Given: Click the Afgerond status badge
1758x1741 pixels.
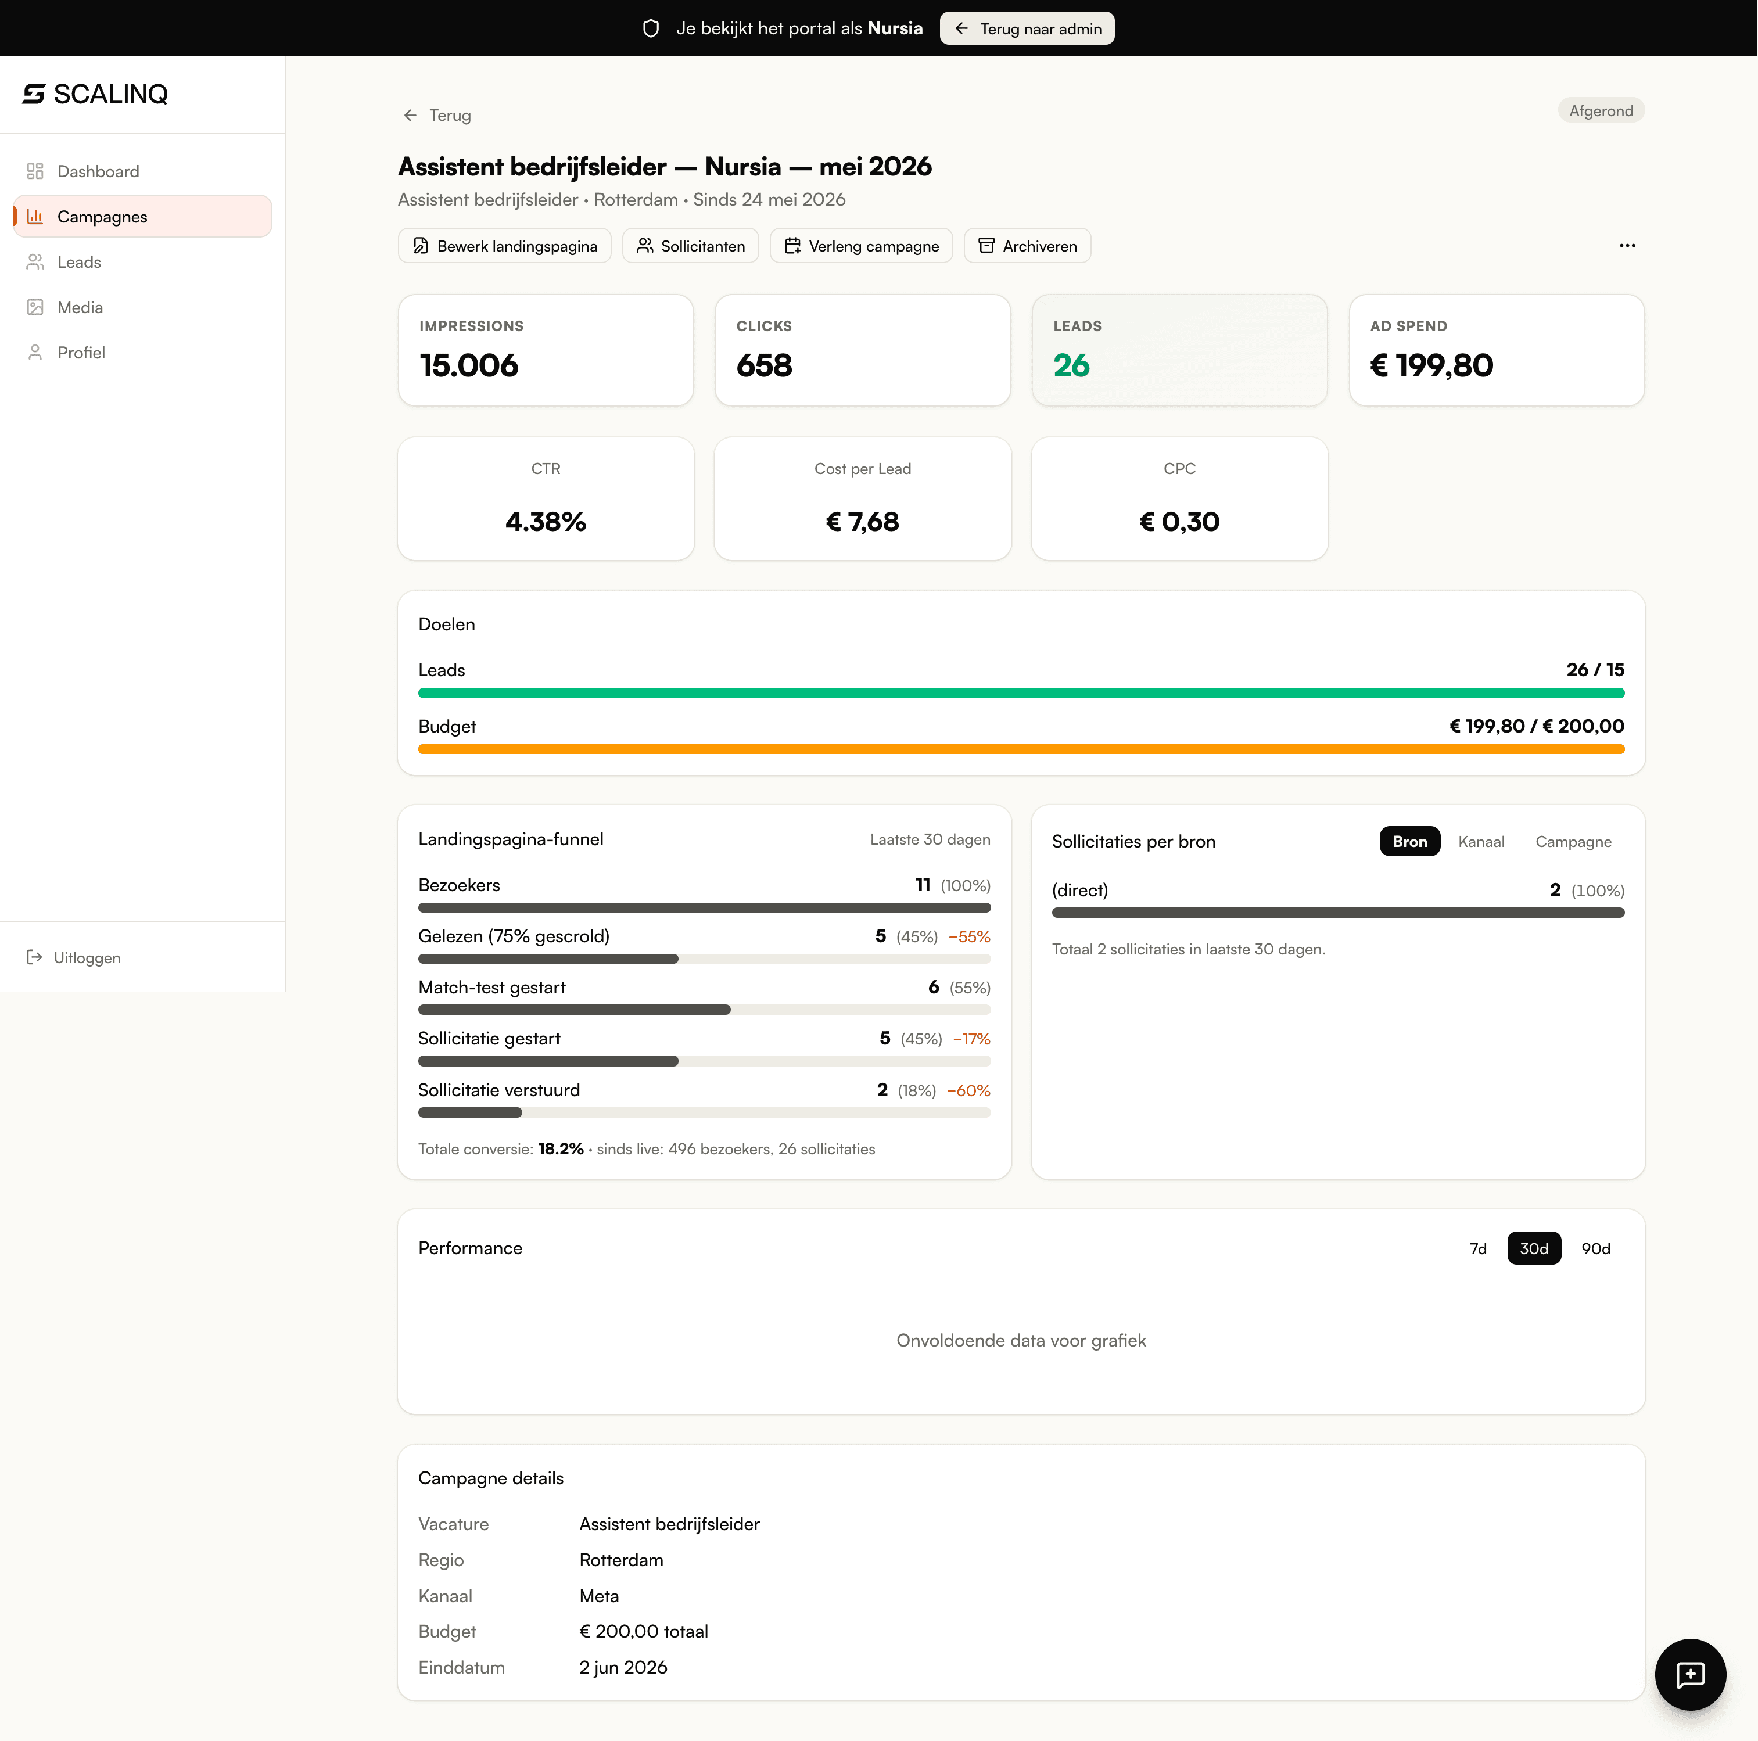Looking at the screenshot, I should pos(1601,111).
